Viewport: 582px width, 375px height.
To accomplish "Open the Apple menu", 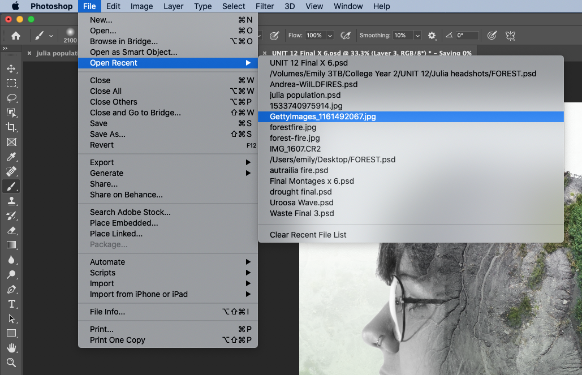I will [x=15, y=6].
